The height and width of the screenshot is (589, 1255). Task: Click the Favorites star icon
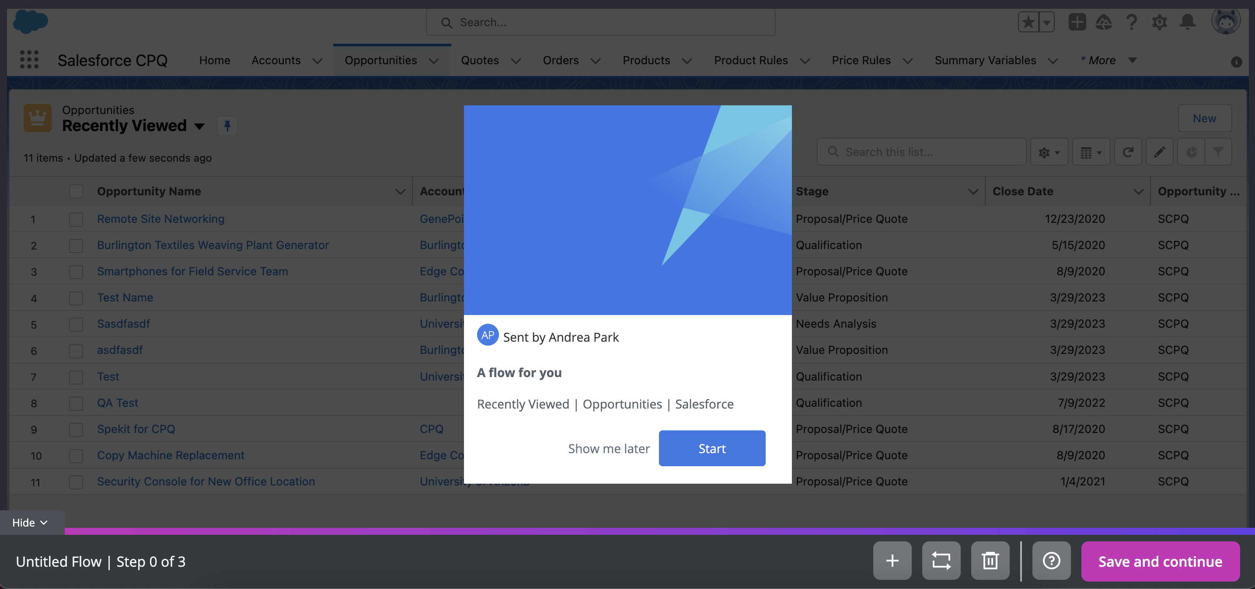pyautogui.click(x=1028, y=22)
